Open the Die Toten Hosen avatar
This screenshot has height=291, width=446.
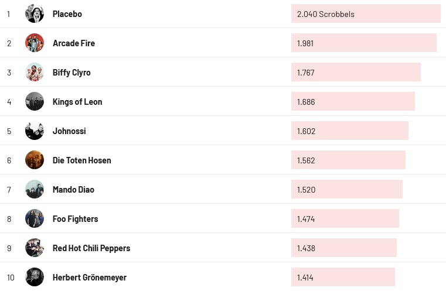click(x=35, y=160)
